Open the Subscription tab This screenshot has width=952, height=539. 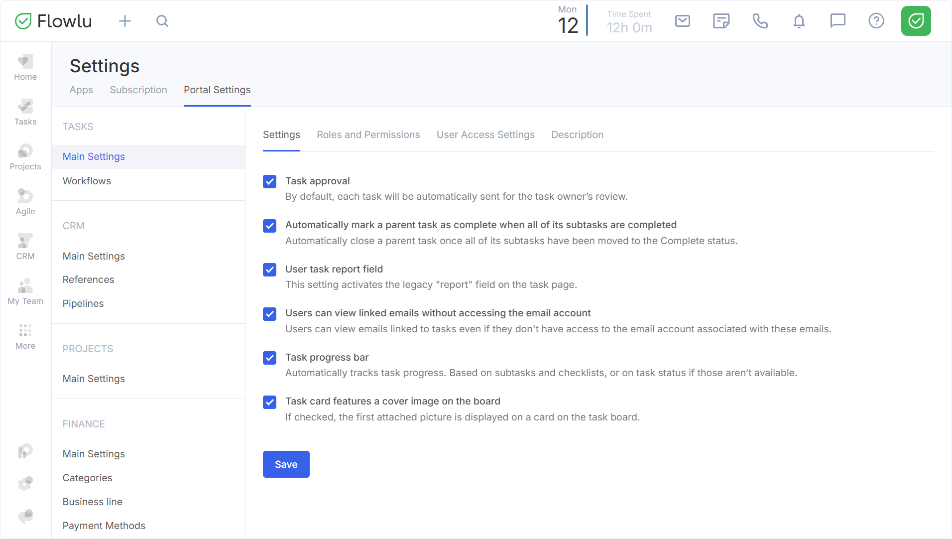(138, 90)
